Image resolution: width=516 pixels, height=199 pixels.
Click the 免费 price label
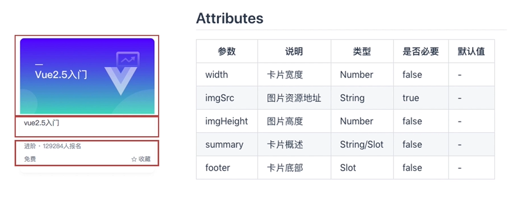(30, 159)
